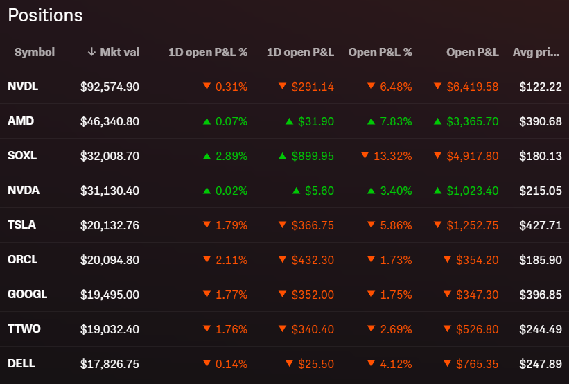This screenshot has height=384, width=569.
Task: Click TSLA 1D open P&L $366.75
Action: coord(313,225)
